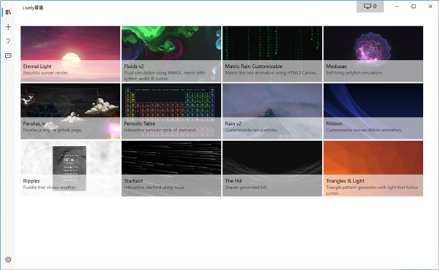The width and height of the screenshot is (439, 270).
Task: Select The Hill wallpaper
Action: click(272, 169)
